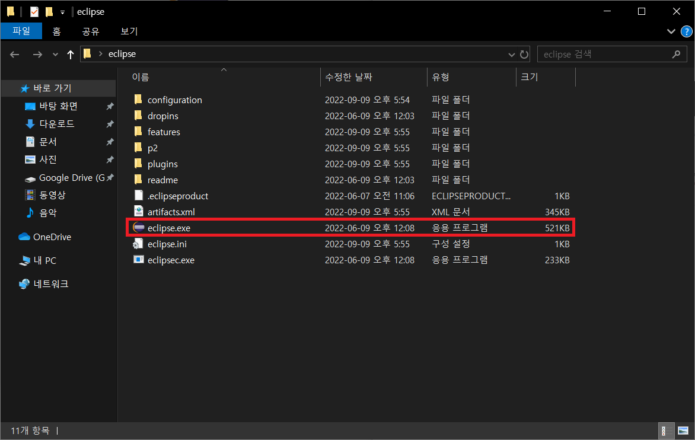The height and width of the screenshot is (440, 695).
Task: Expand address bar history dropdown
Action: click(x=512, y=55)
